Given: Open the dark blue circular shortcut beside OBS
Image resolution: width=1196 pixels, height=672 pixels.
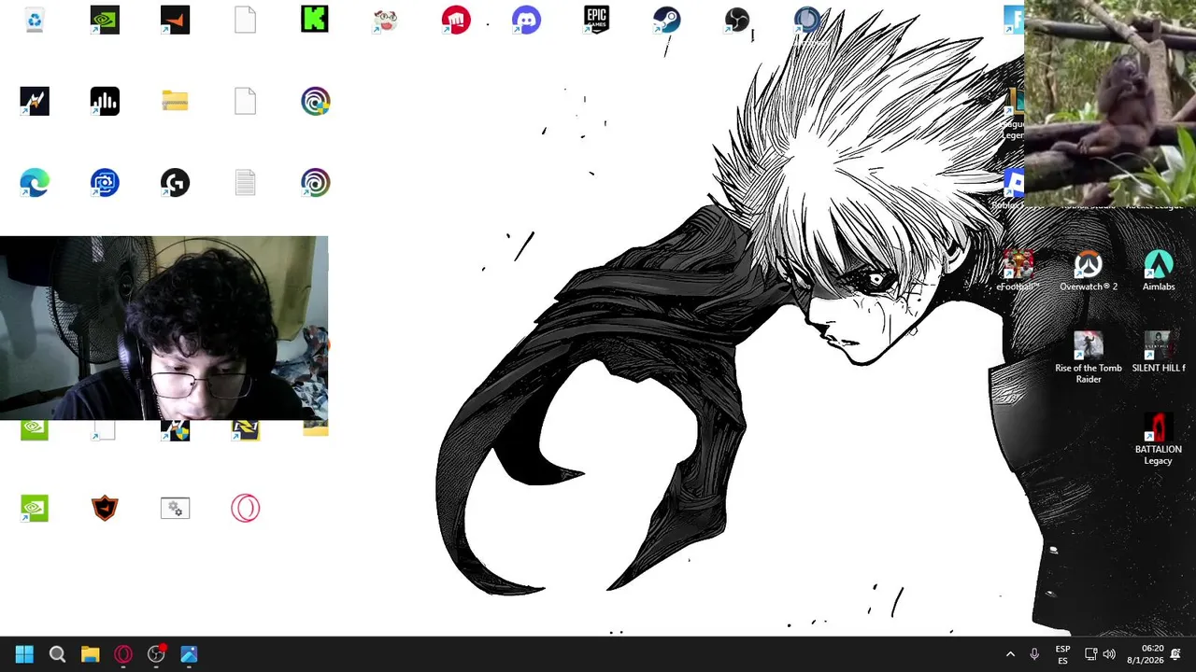Looking at the screenshot, I should pyautogui.click(x=806, y=20).
